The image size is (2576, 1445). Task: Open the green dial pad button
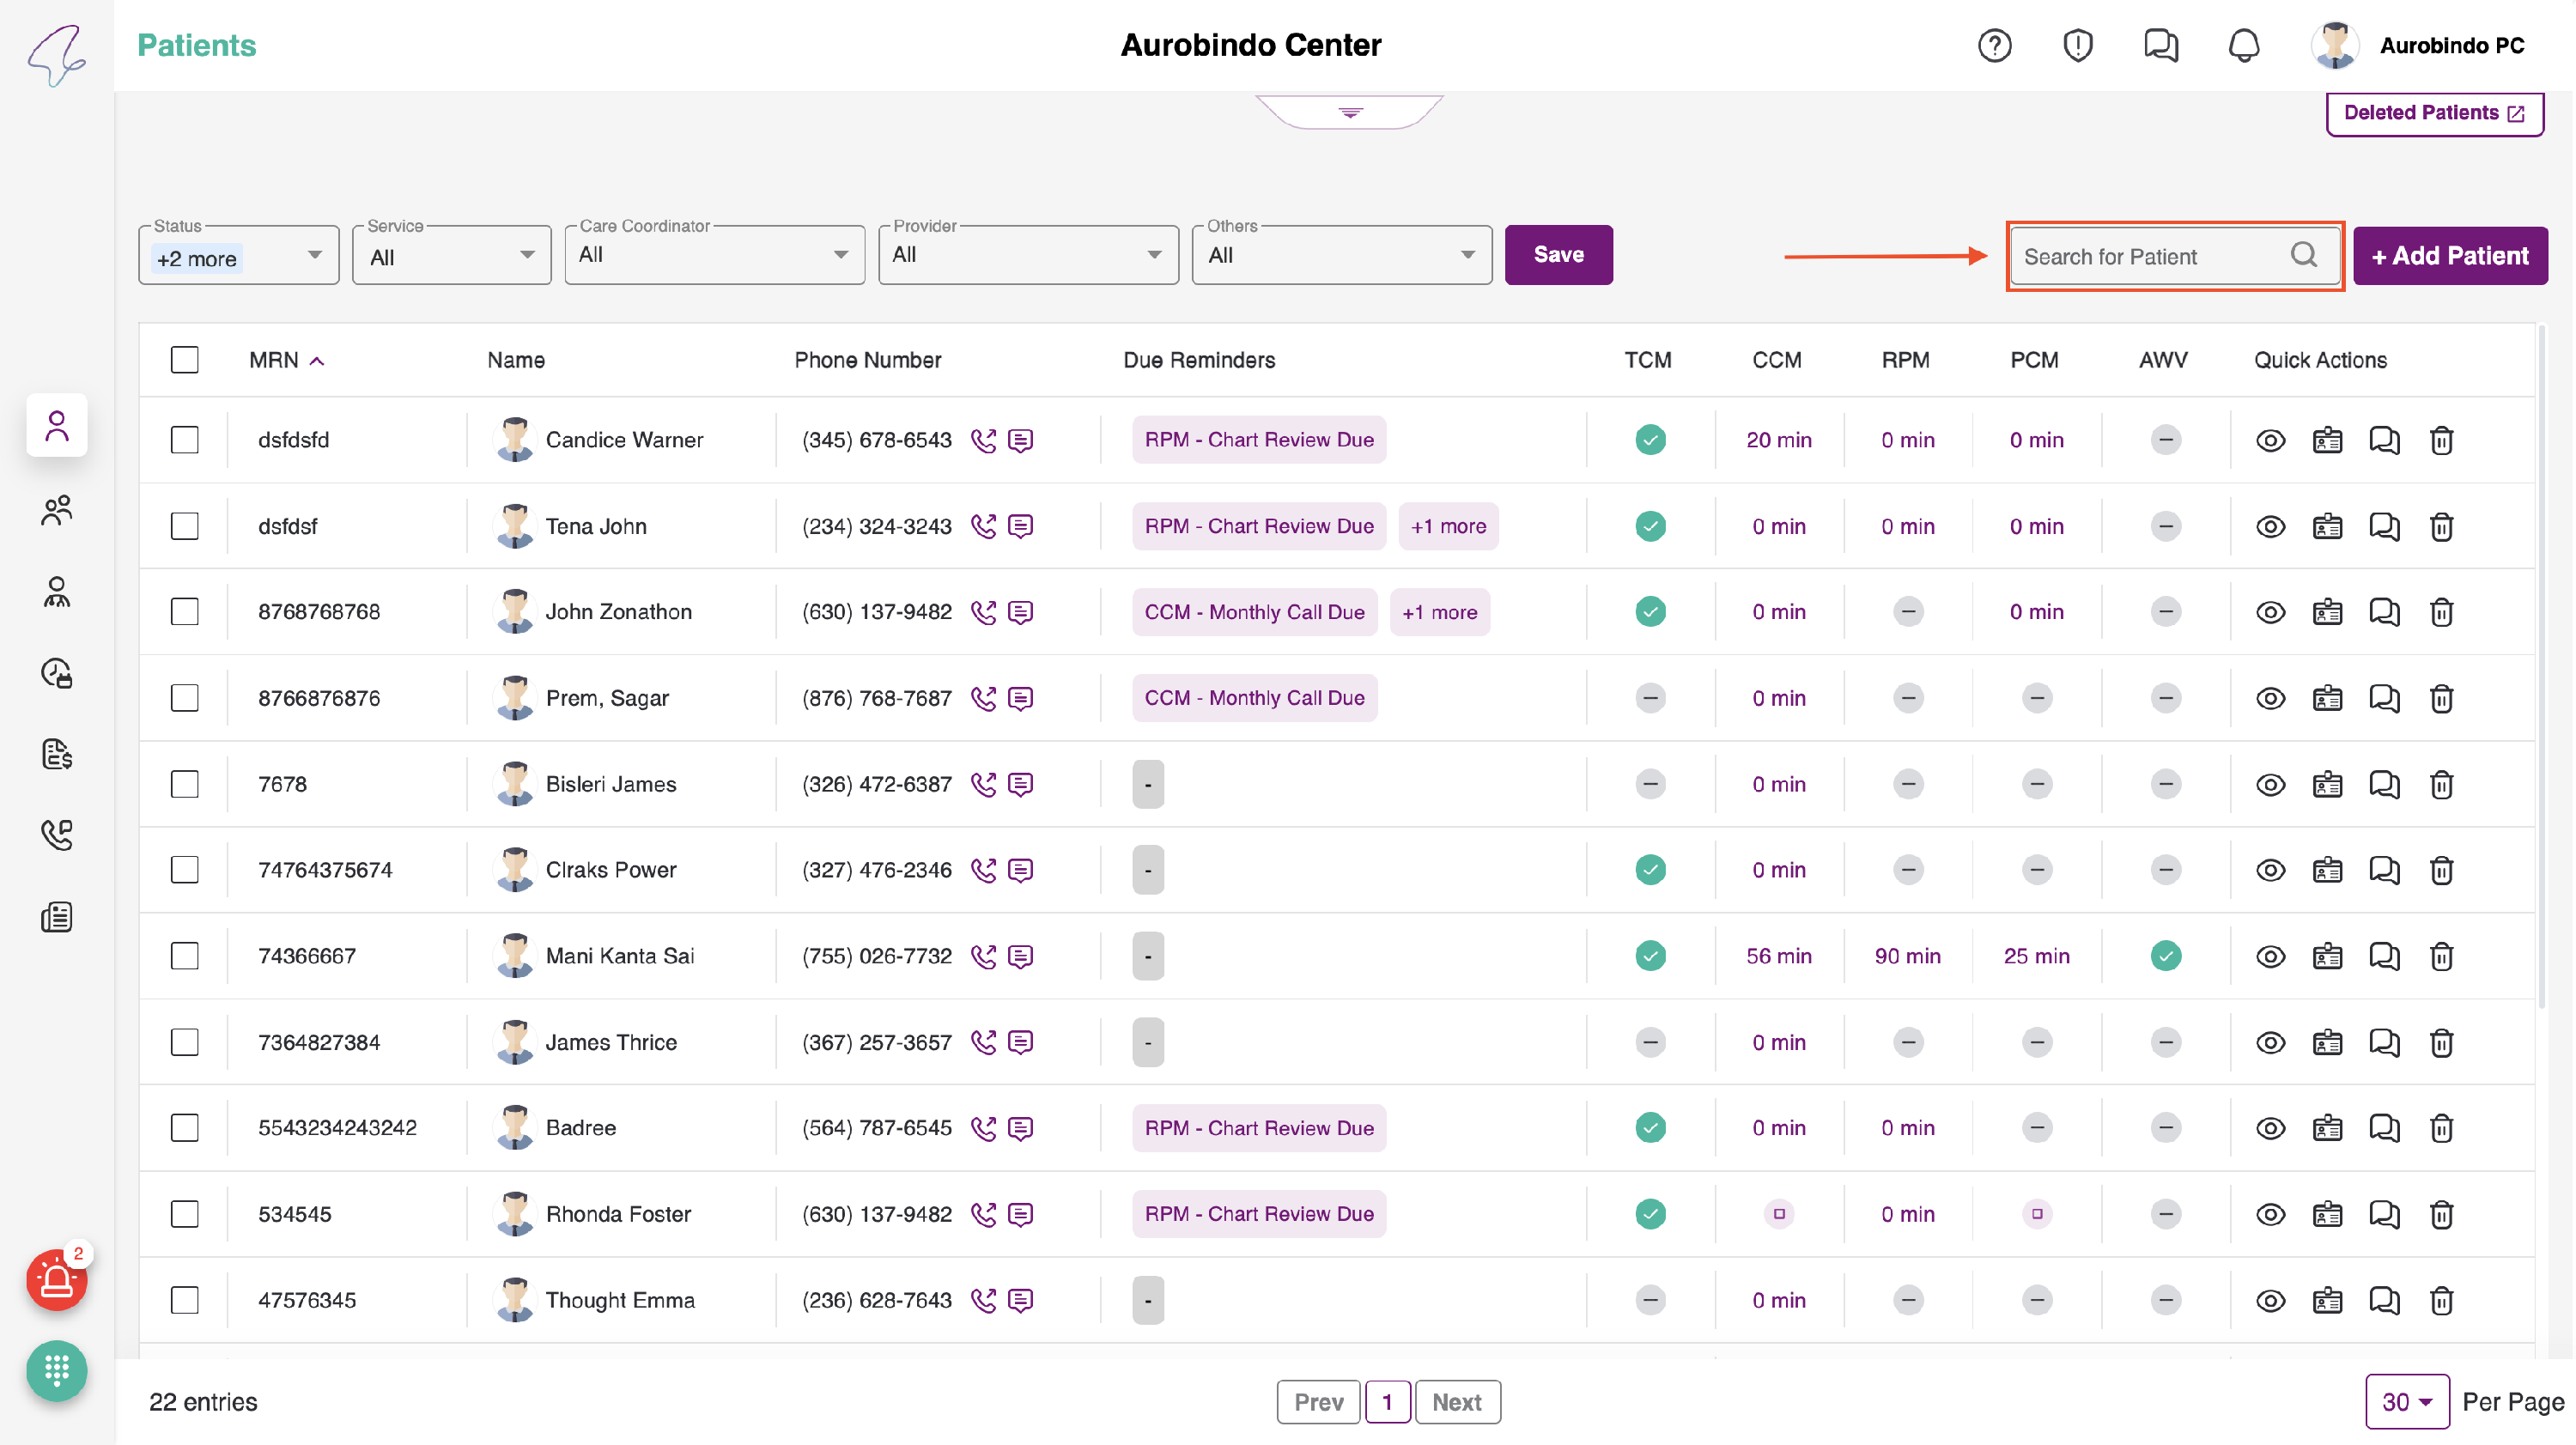coord(56,1370)
